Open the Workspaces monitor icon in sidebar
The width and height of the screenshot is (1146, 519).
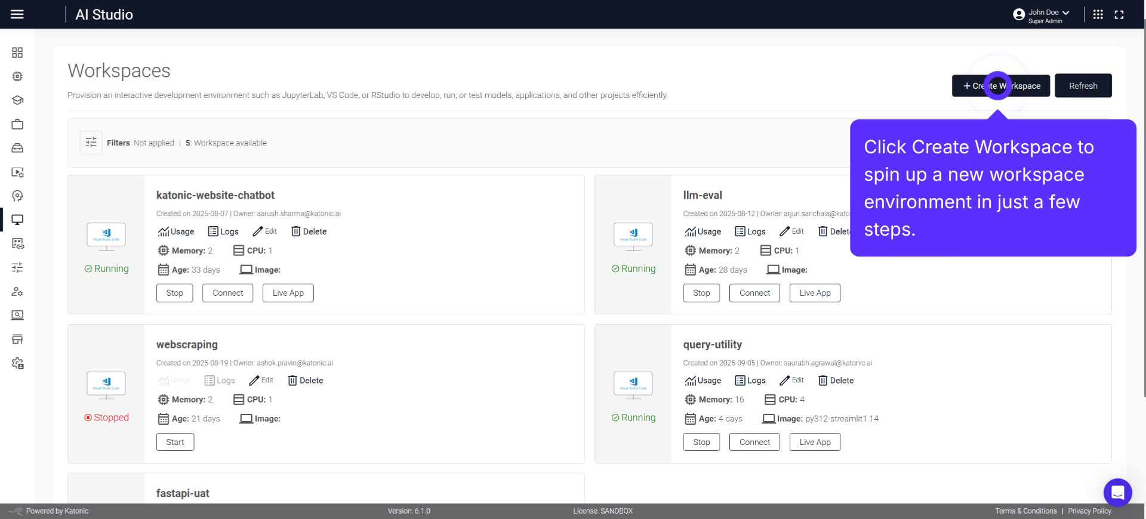click(x=17, y=220)
